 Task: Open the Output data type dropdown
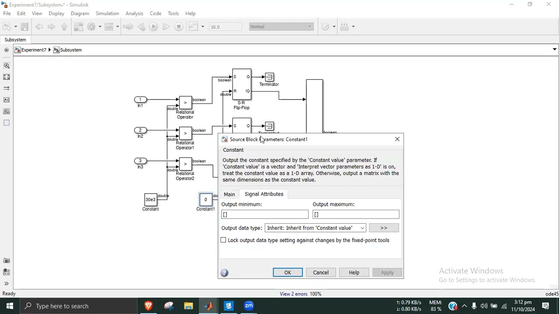click(x=315, y=228)
